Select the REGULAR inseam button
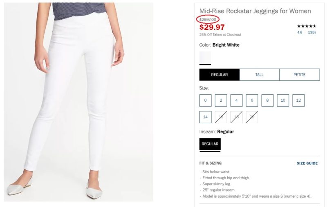This screenshot has width=327, height=207. [210, 144]
